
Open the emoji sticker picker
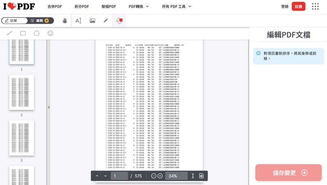(50, 33)
